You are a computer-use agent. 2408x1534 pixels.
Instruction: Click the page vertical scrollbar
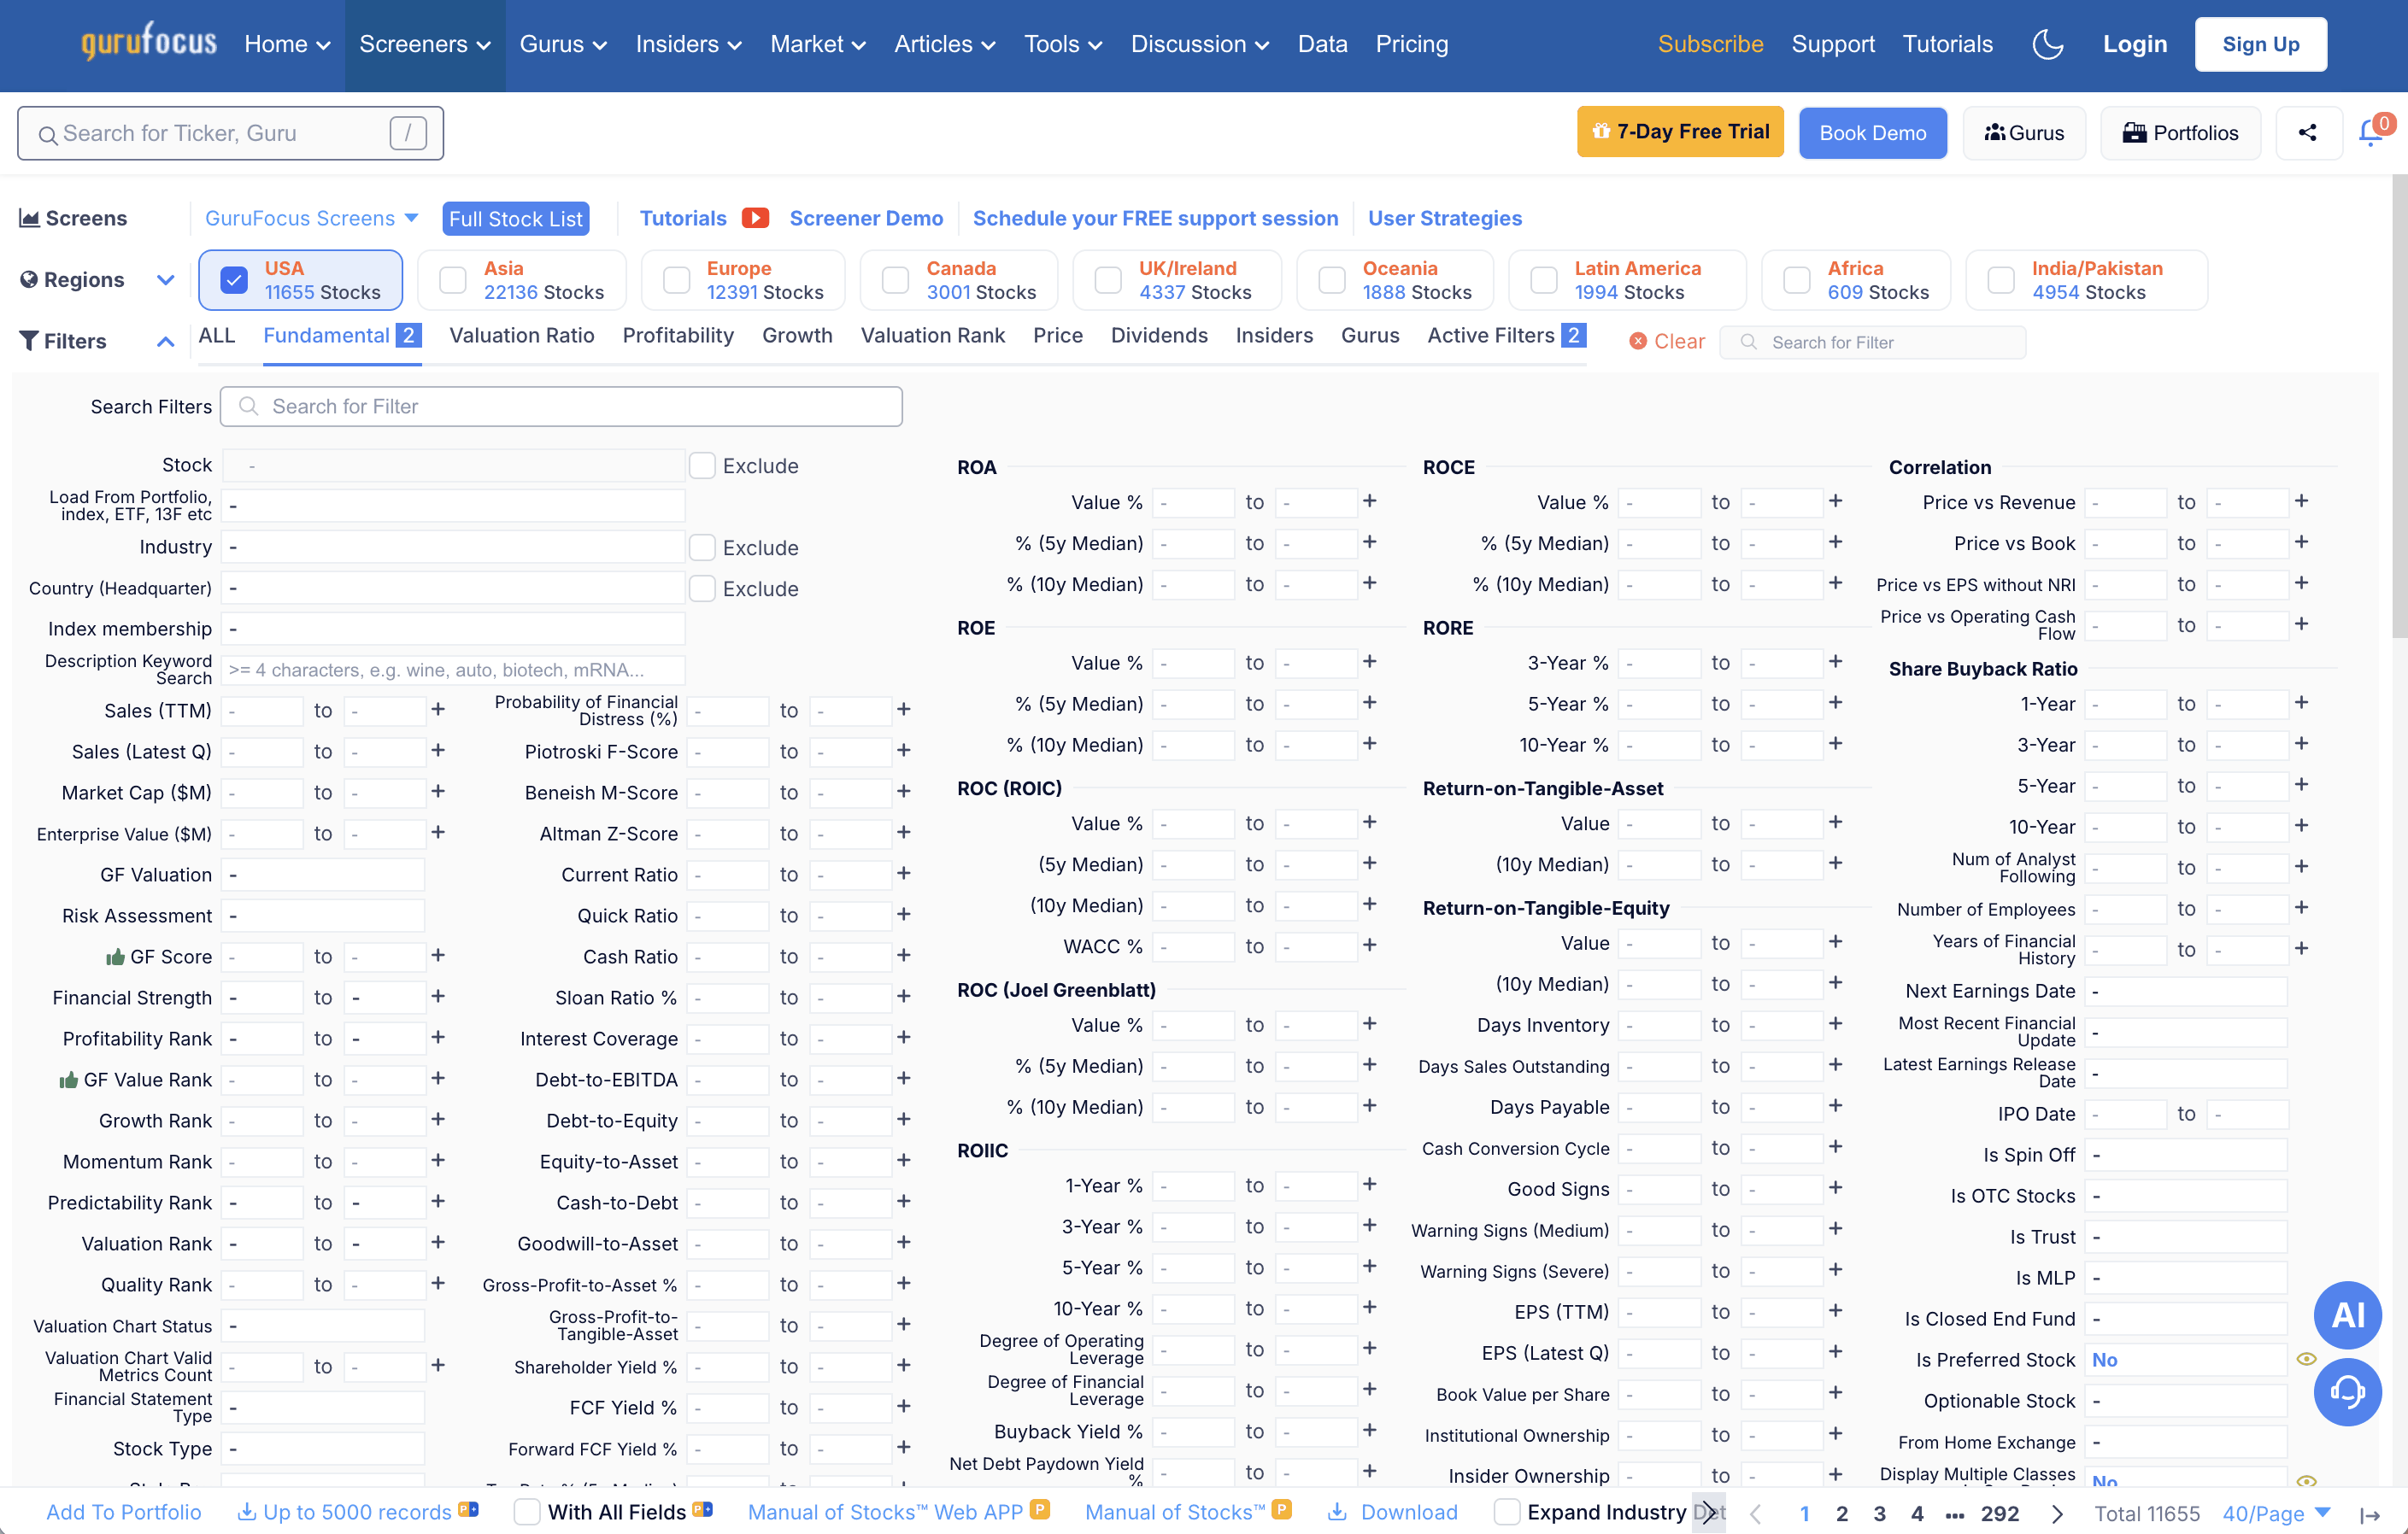click(x=2399, y=405)
